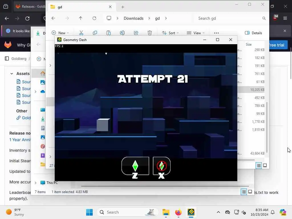Refresh the gd folder view
Image resolution: width=292 pixels, height=219 pixels.
[x=94, y=18]
